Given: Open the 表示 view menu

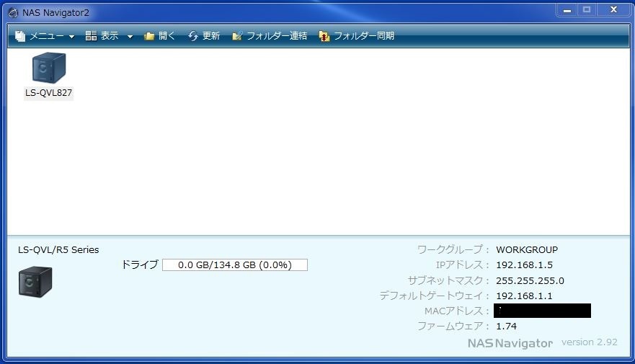Looking at the screenshot, I should pyautogui.click(x=109, y=36).
